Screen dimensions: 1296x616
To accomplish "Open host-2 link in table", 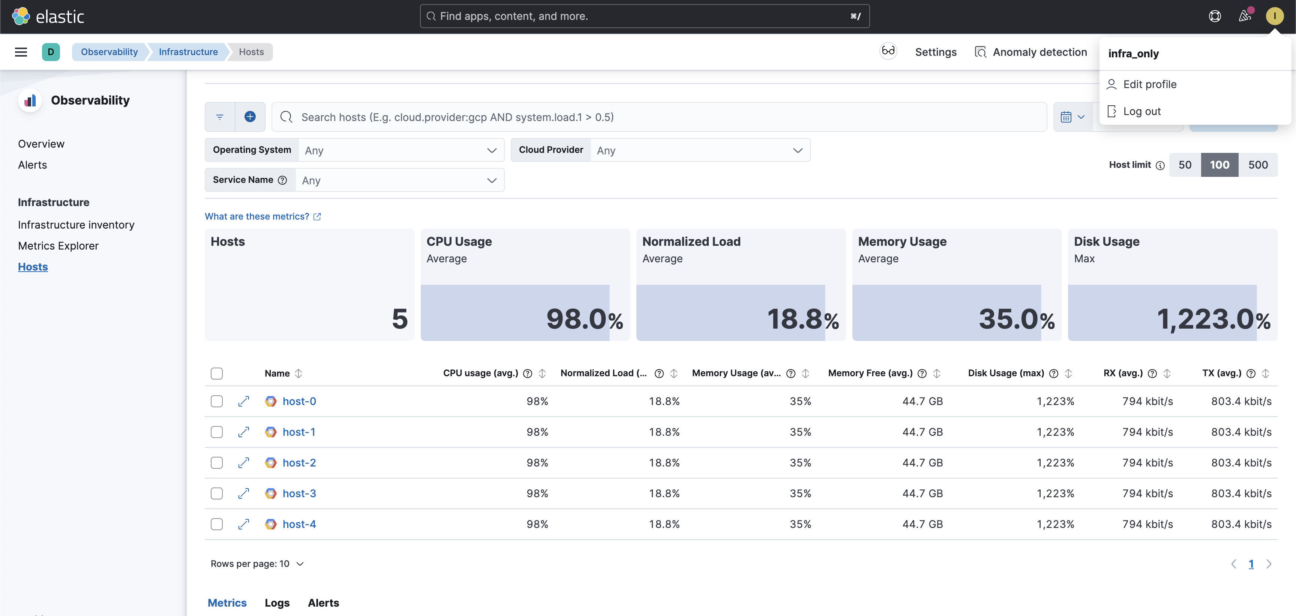I will point(299,463).
